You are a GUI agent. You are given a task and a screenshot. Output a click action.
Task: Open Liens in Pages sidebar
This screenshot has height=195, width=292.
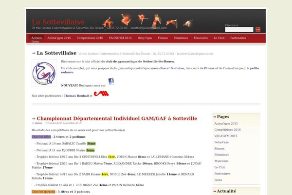tap(218, 180)
